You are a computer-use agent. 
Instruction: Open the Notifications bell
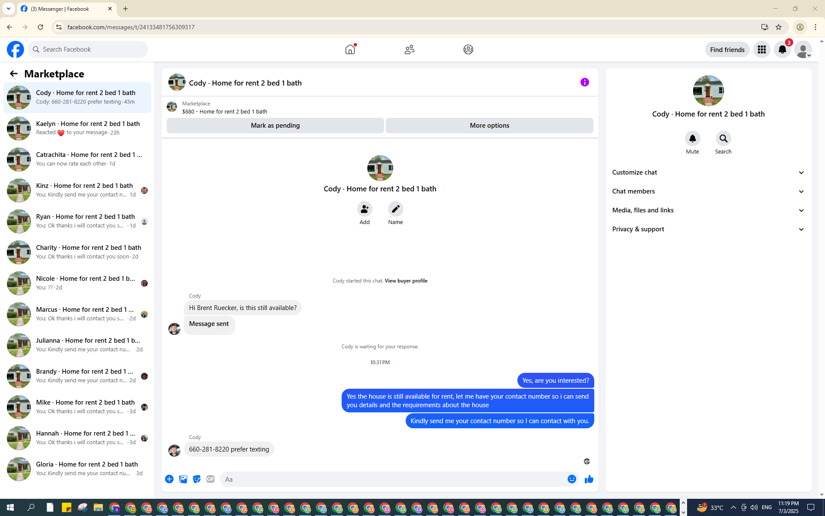(x=782, y=49)
